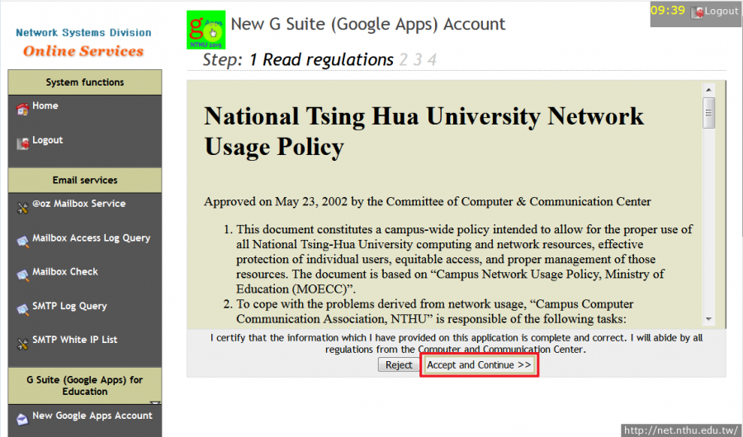Click the policy scrollbar down arrow
Viewport: 743px width, 437px height.
pos(708,319)
